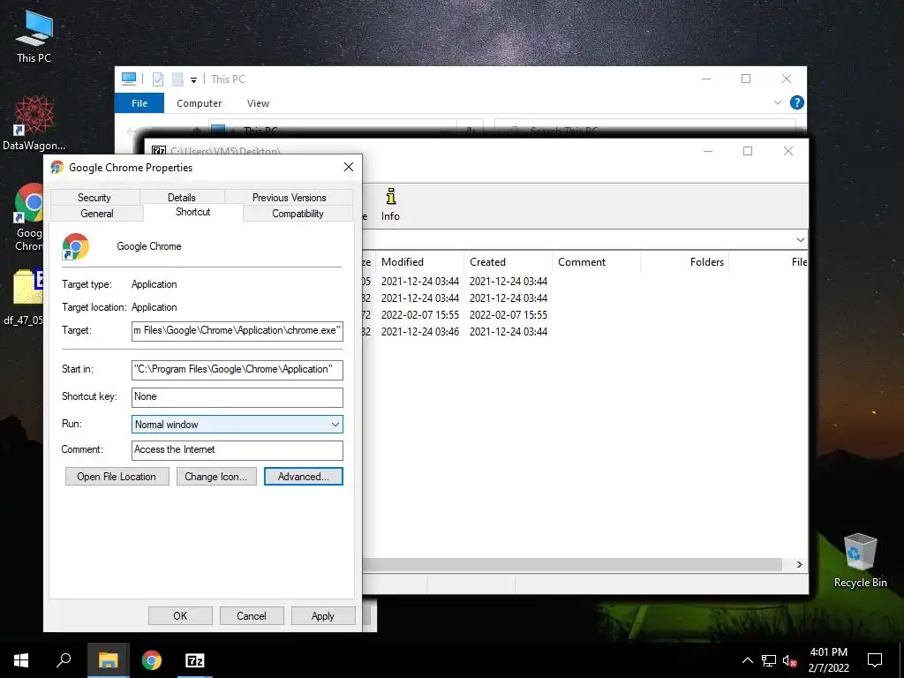The width and height of the screenshot is (904, 678).
Task: Open File Explorer from taskbar
Action: point(108,660)
